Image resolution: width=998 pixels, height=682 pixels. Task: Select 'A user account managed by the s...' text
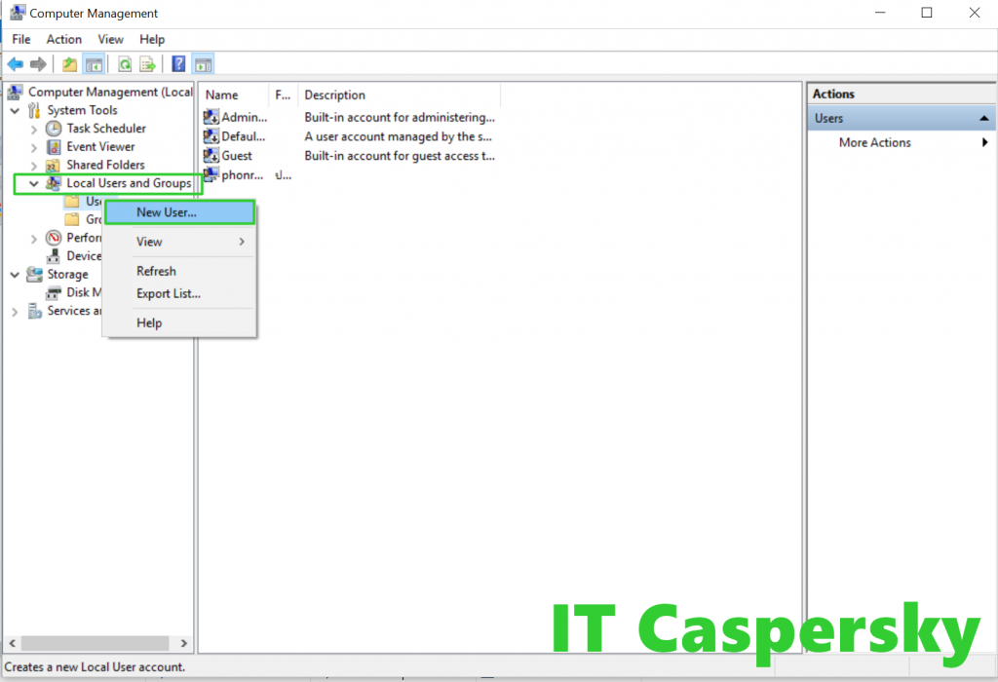(x=398, y=136)
